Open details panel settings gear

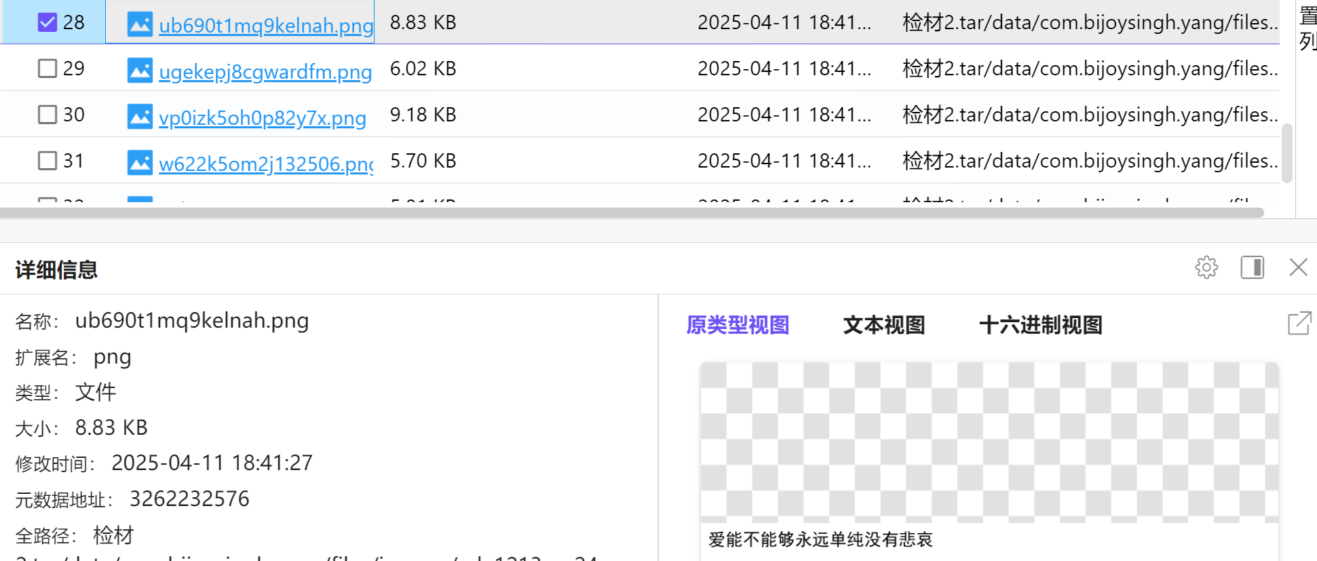point(1206,267)
